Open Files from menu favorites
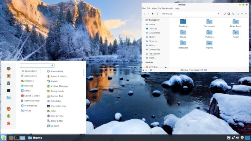 point(9,98)
